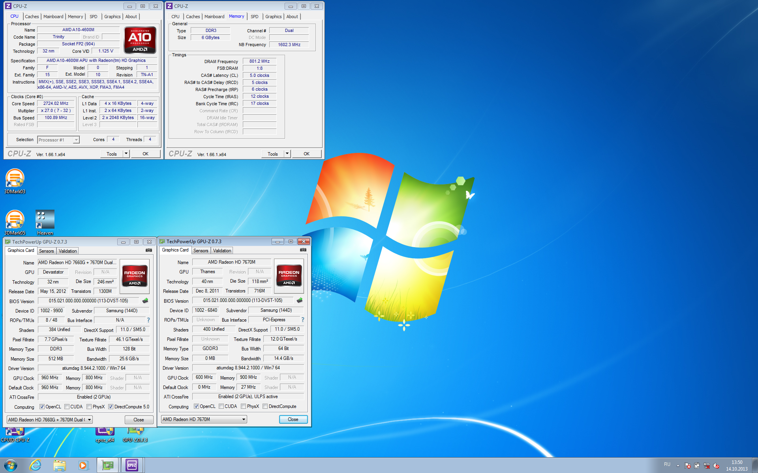Click Tools button in right CPU-Z
Viewport: 758px width, 473px height.
pos(273,154)
